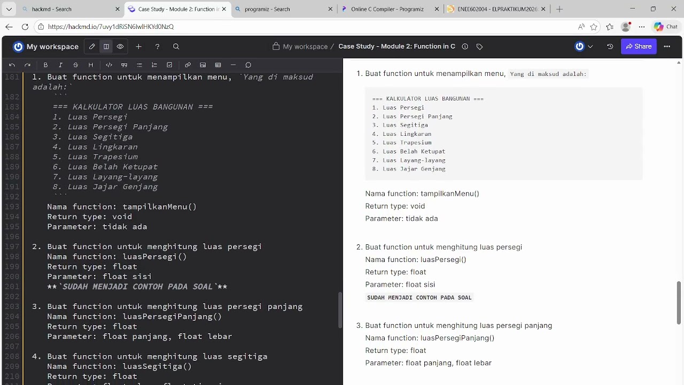Image resolution: width=684 pixels, height=385 pixels.
Task: Click SUDAH MENJADI CONTOH PADA SOAL in preview
Action: tap(419, 297)
